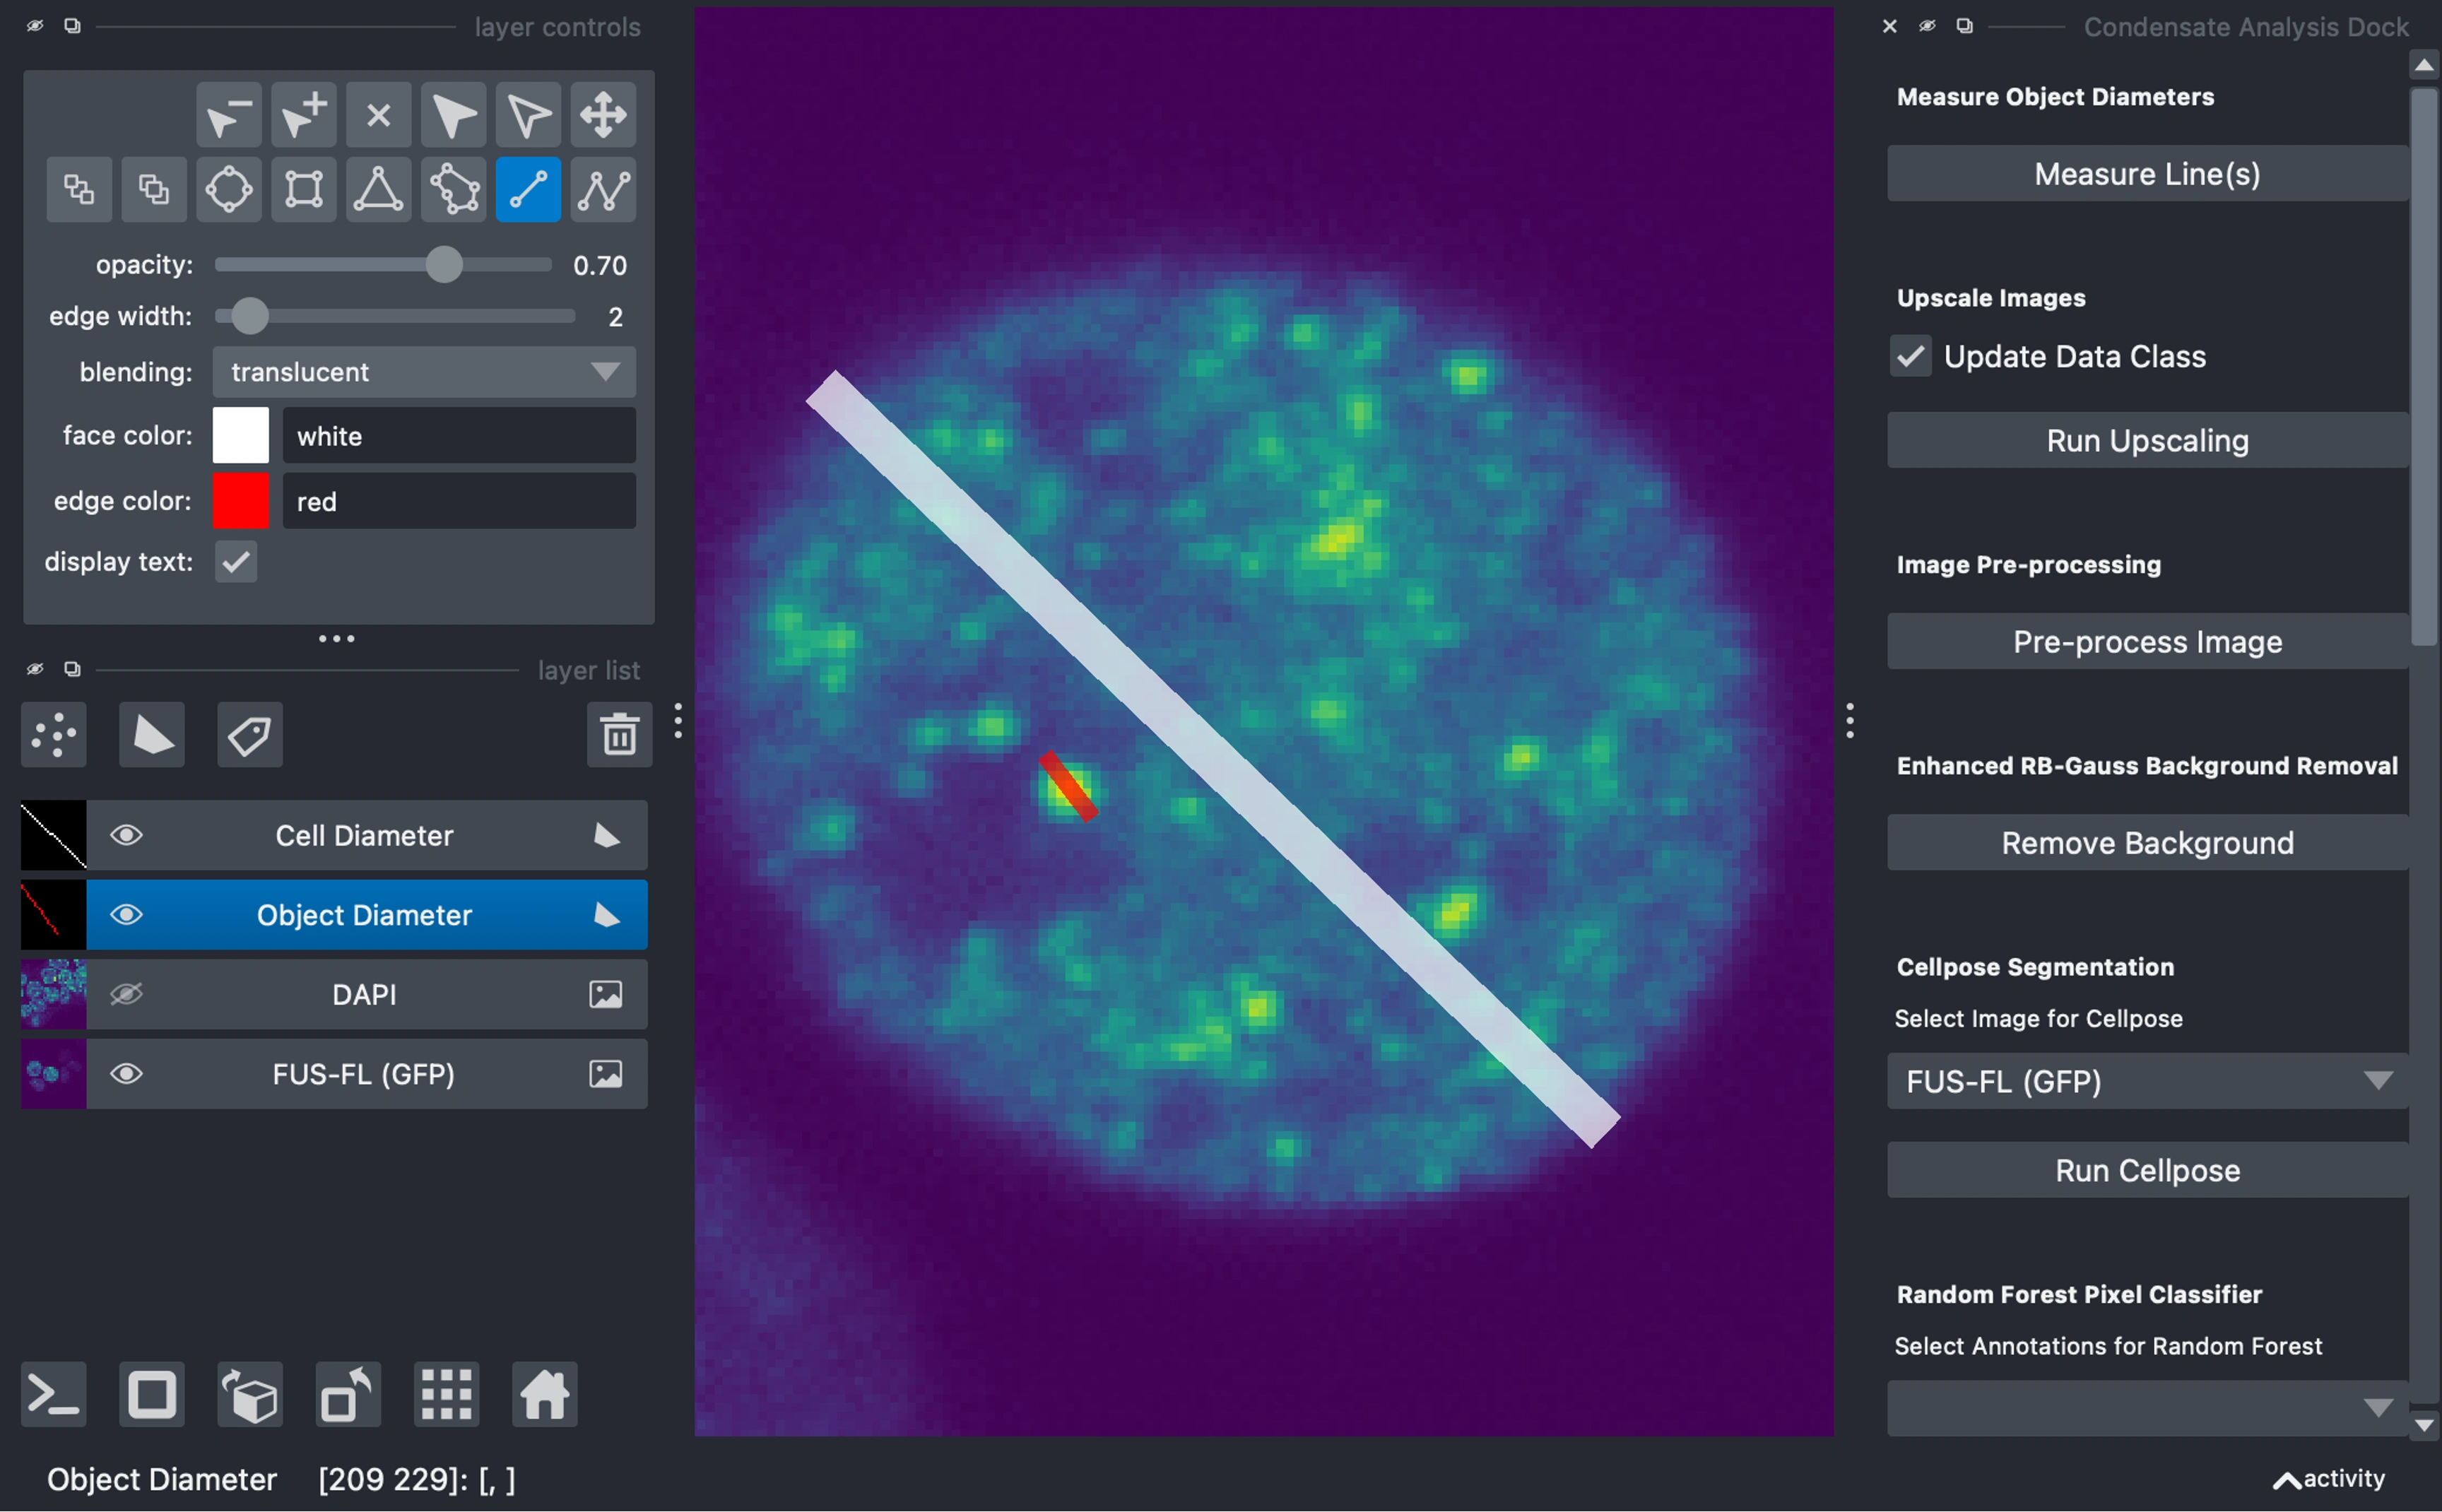Select the Cell Diameter layer
The image size is (2442, 1512).
pos(364,835)
